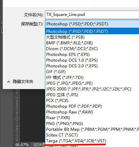
Task: Pick Portable Bit Map format
Action: (92, 129)
